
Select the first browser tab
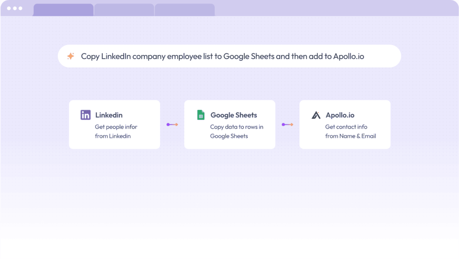point(63,10)
